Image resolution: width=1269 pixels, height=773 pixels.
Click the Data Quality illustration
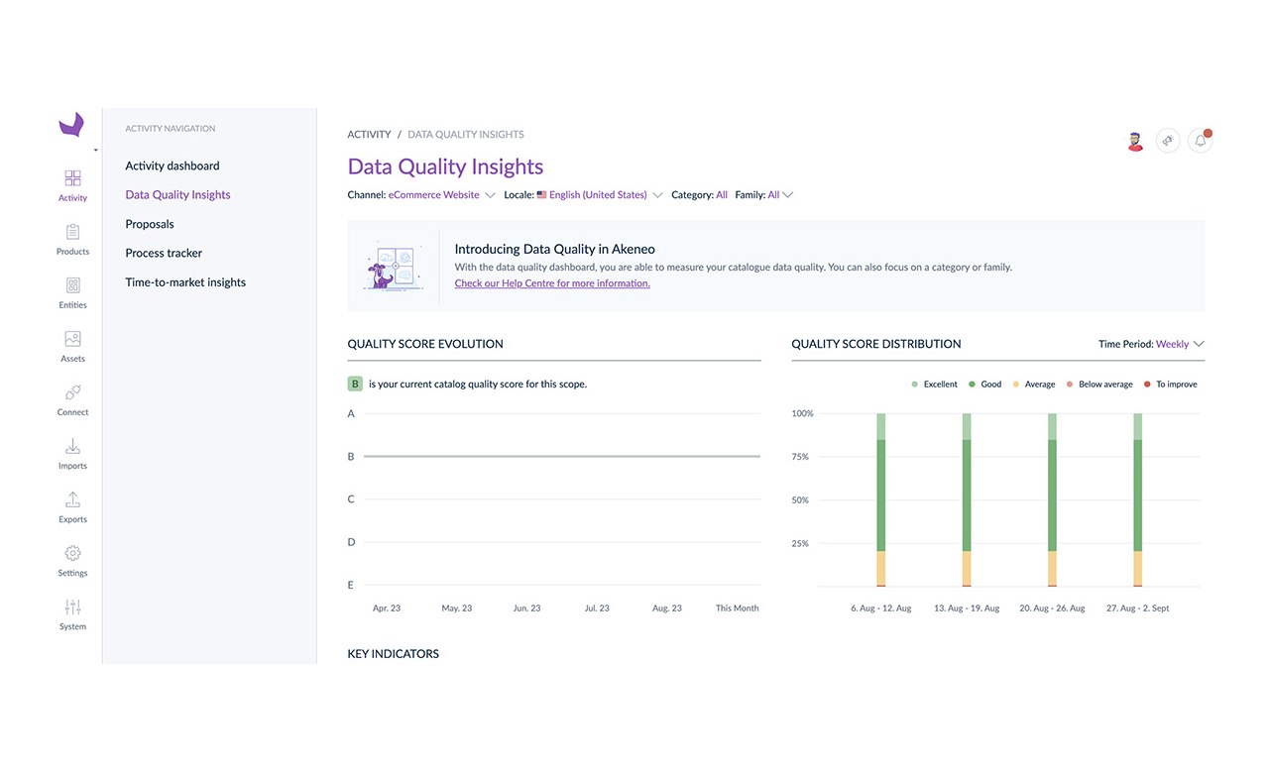[x=393, y=266]
